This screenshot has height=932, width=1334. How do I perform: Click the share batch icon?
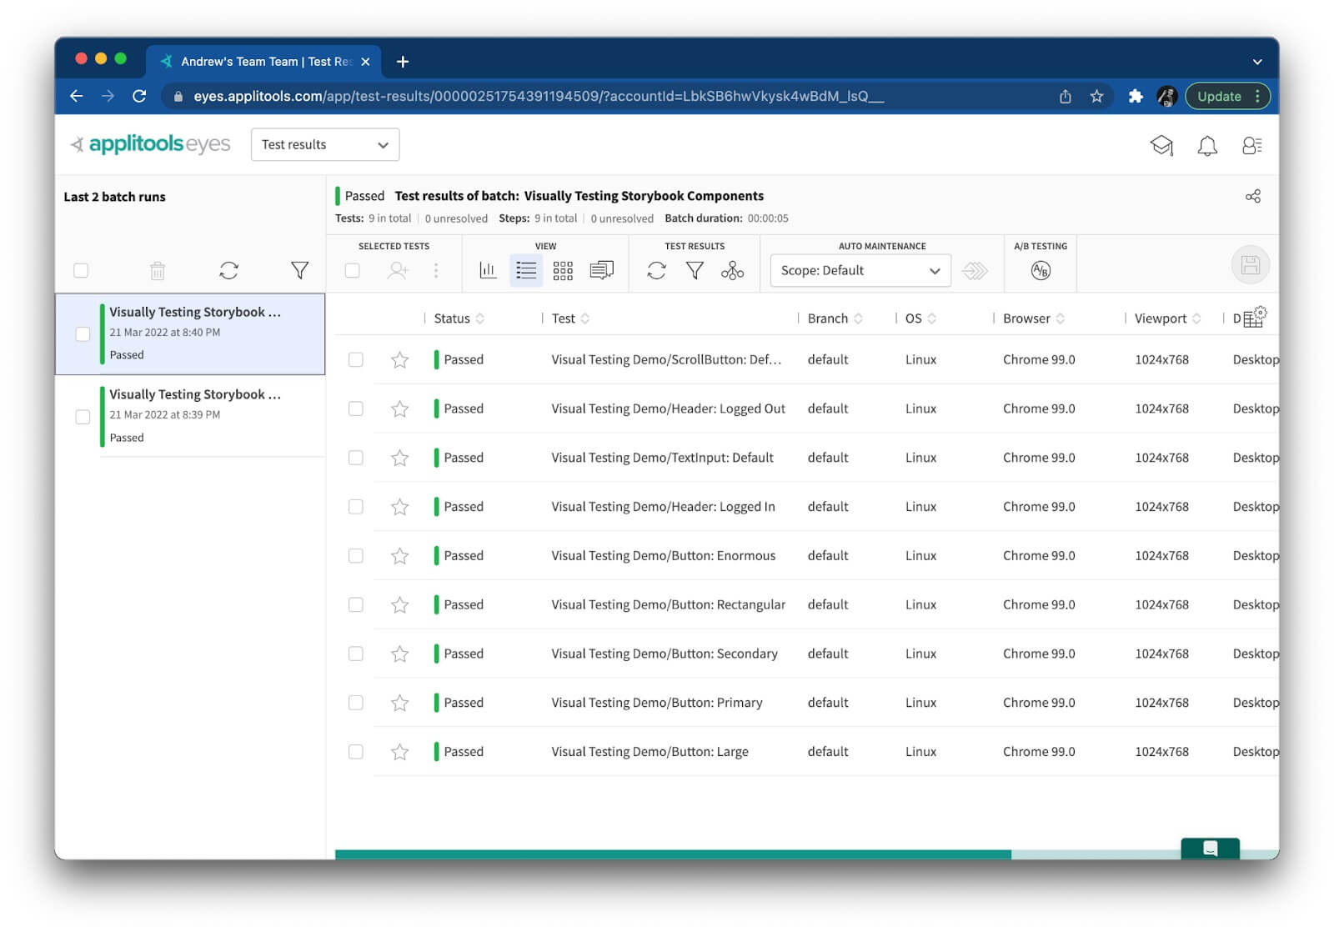[x=1252, y=197]
